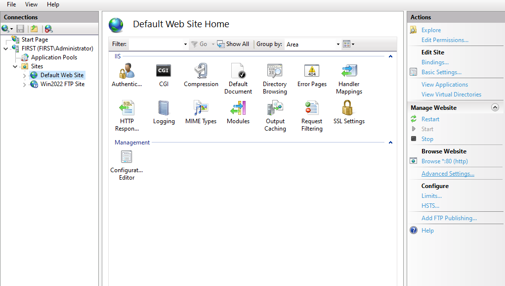This screenshot has width=505, height=286.
Task: Open the Output Caching feature
Action: click(x=275, y=116)
